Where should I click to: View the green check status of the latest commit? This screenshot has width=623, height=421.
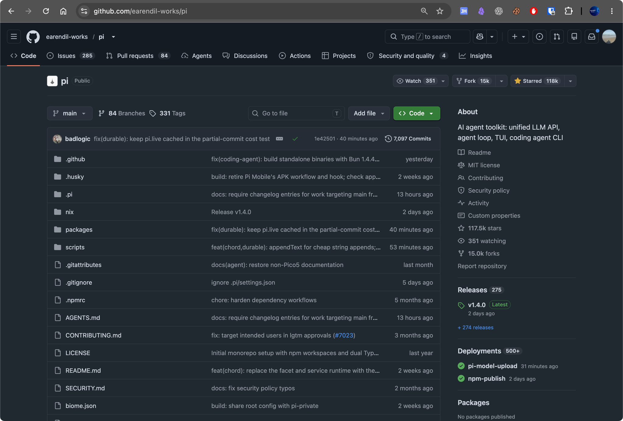295,139
